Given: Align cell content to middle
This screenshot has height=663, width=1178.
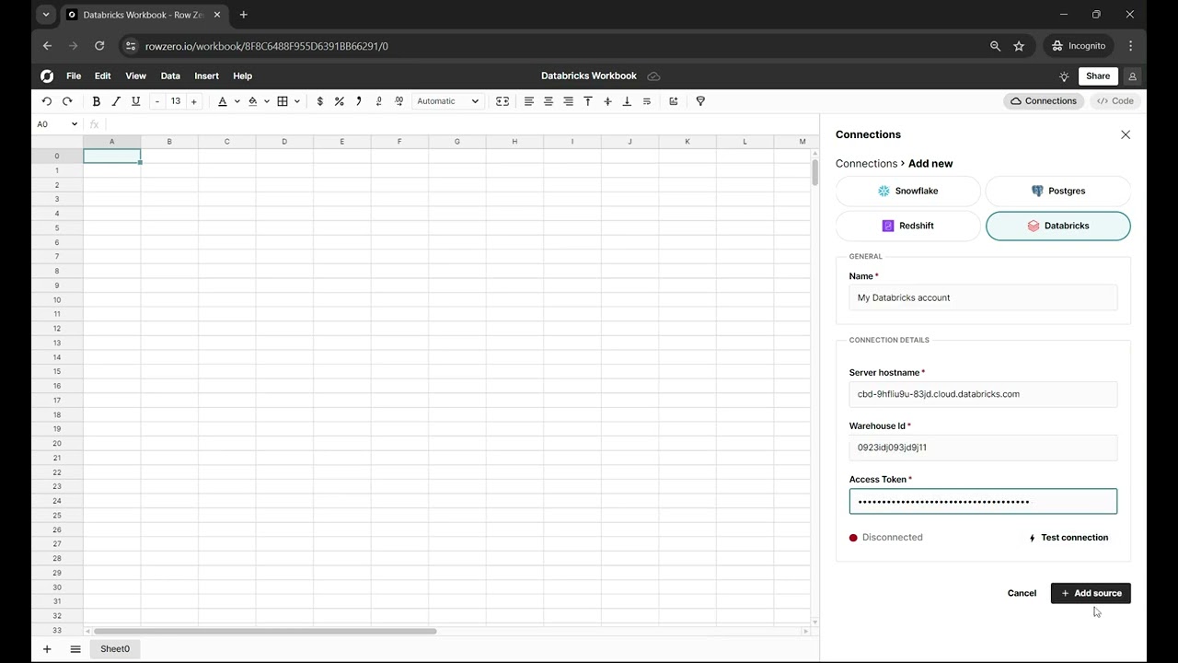Looking at the screenshot, I should point(607,101).
